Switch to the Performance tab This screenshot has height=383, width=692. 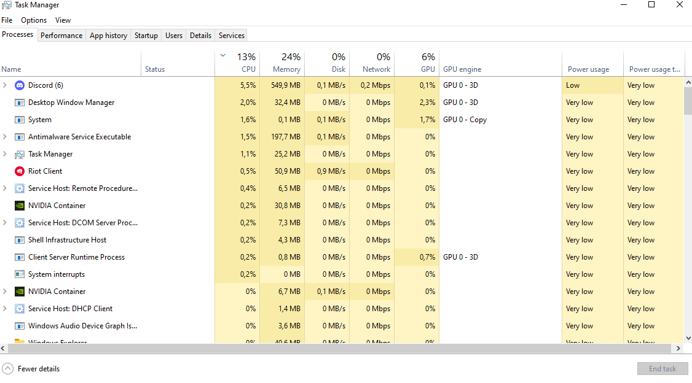pos(61,35)
